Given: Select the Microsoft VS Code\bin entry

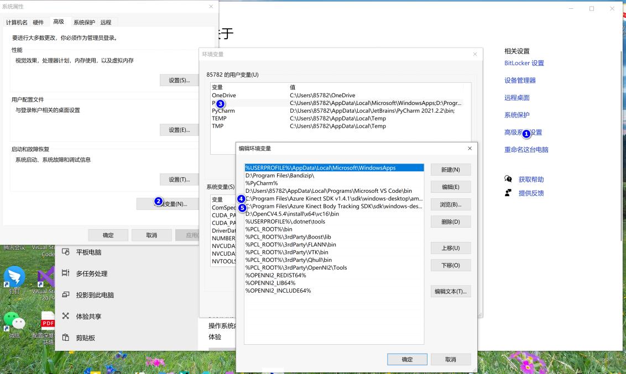Looking at the screenshot, I should (x=334, y=191).
